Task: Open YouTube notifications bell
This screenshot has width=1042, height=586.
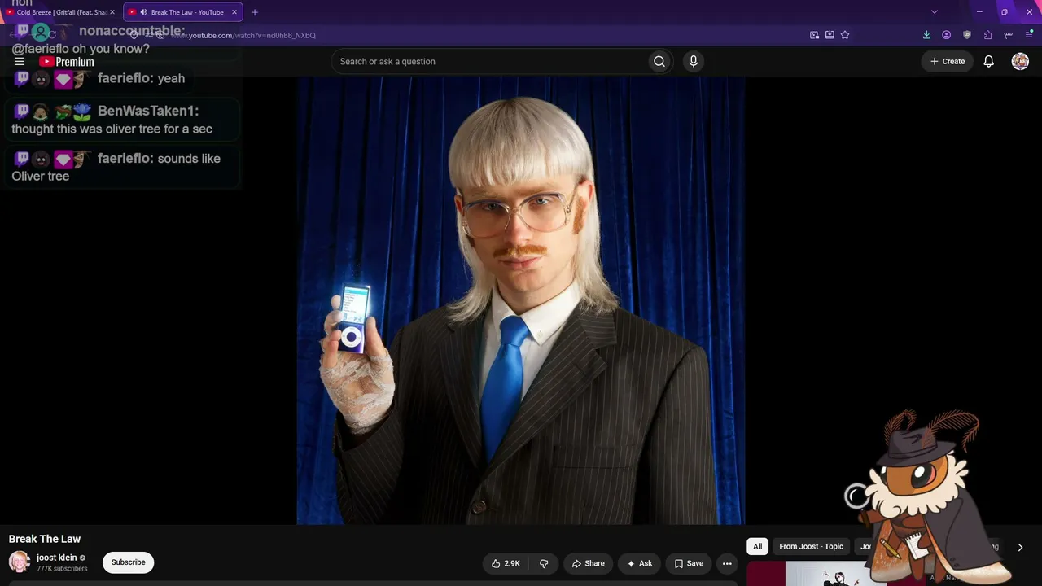Action: coord(988,61)
